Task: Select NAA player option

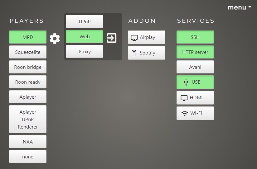Action: (x=28, y=142)
